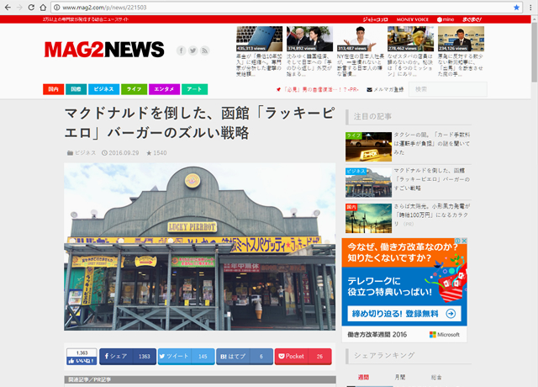This screenshot has height=387, width=538.
Task: Select the エンタメ category tab
Action: 164,89
